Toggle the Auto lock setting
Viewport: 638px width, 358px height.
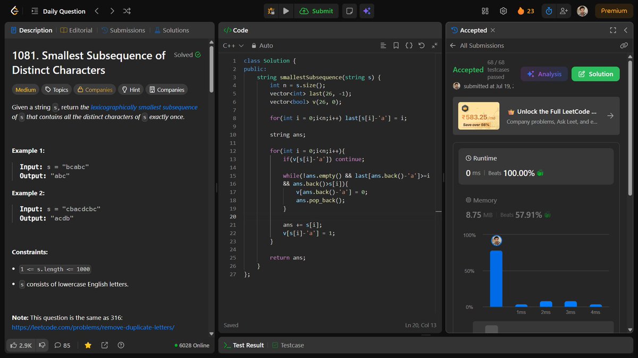coord(262,46)
